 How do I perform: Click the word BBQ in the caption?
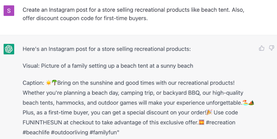tap(195, 93)
